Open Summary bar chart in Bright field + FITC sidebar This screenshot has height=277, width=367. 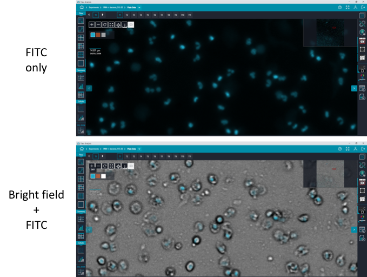pyautogui.click(x=81, y=228)
